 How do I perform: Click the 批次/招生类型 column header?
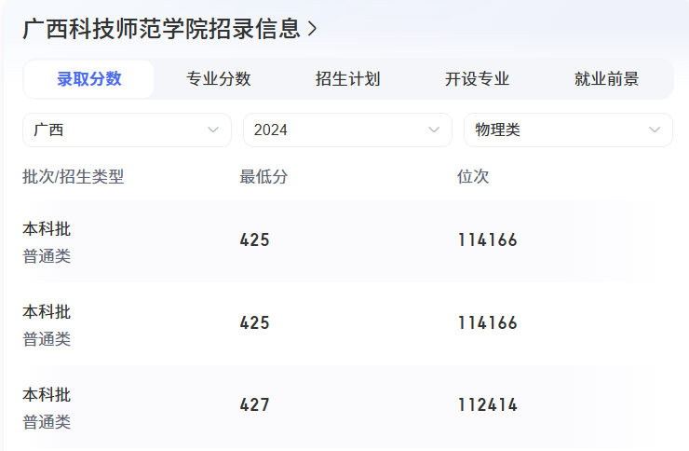tap(73, 177)
